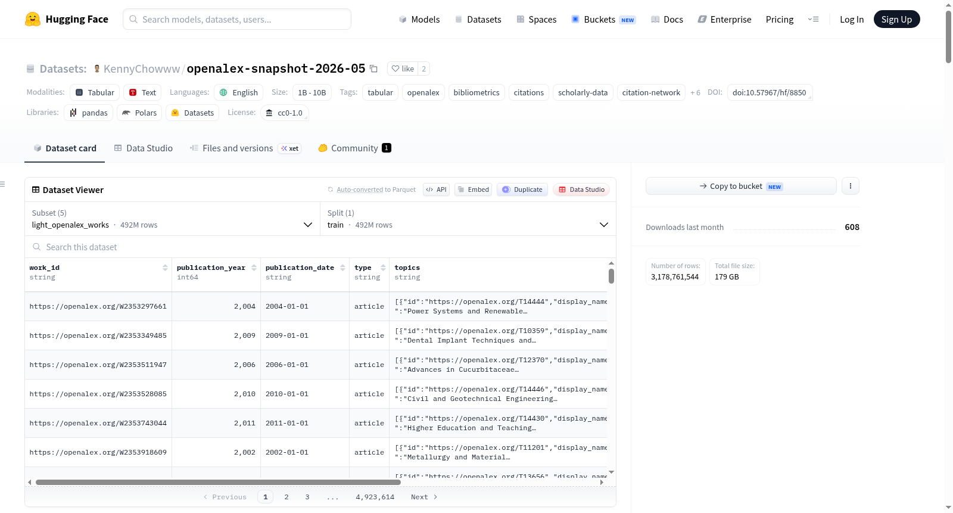
Task: Jump to last page 4,923,614
Action: 375,497
